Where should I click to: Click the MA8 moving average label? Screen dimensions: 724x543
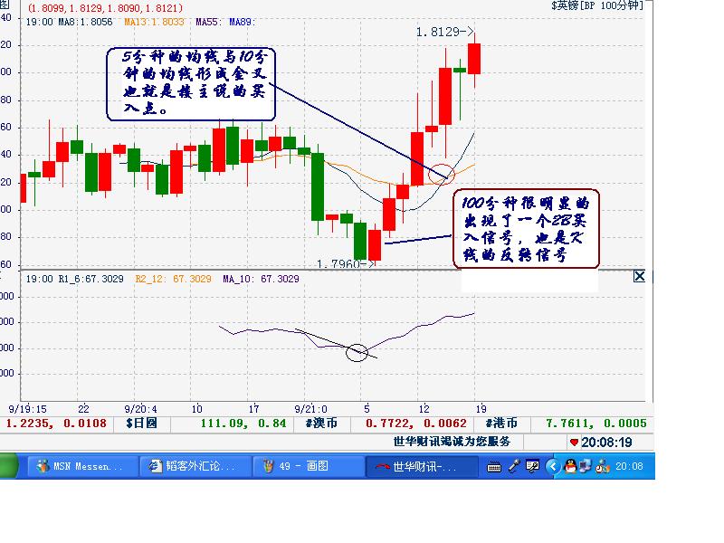coord(83,21)
